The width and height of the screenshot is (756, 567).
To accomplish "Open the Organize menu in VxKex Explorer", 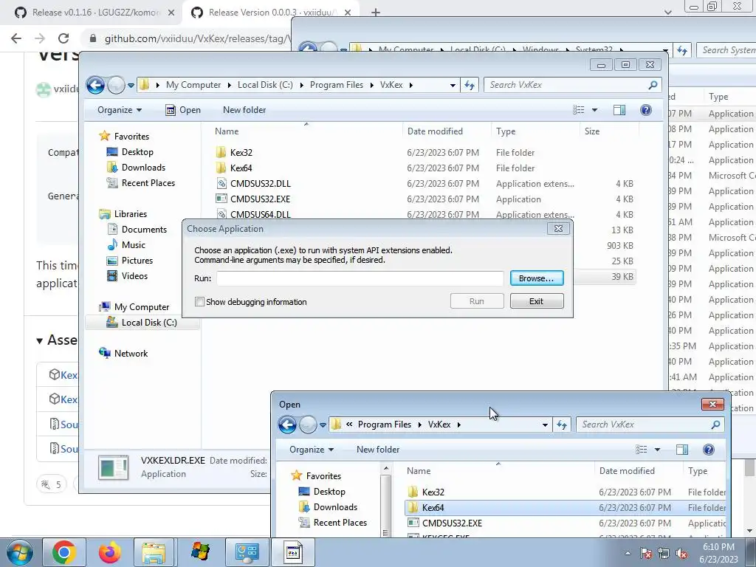I will 119,110.
